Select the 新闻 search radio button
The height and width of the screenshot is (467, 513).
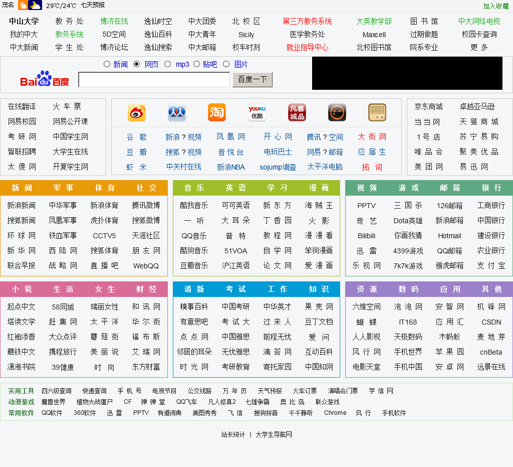point(107,64)
